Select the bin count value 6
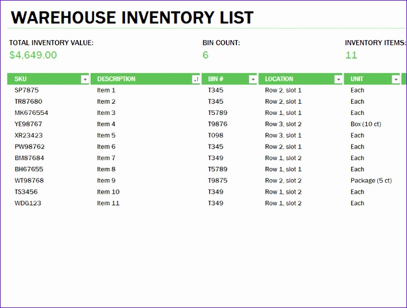 [205, 55]
